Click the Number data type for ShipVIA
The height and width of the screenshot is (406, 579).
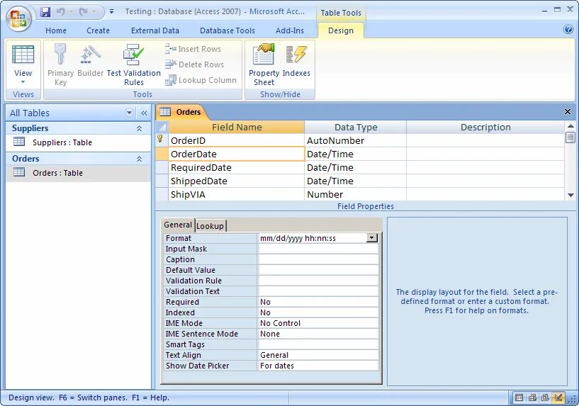356,195
